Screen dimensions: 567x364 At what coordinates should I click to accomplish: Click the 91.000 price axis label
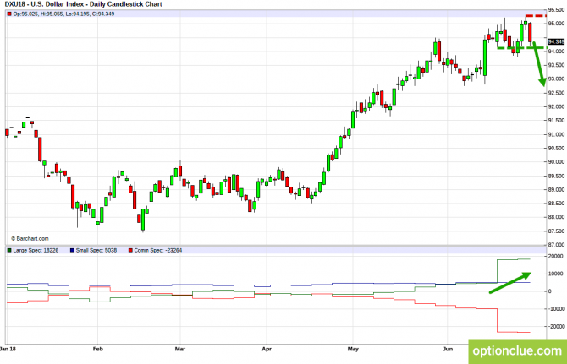point(556,134)
